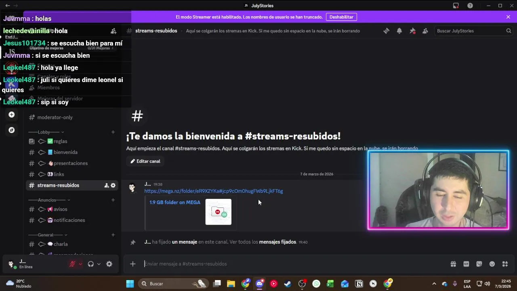Open Notion from the taskbar
The height and width of the screenshot is (291, 517).
pyautogui.click(x=359, y=284)
